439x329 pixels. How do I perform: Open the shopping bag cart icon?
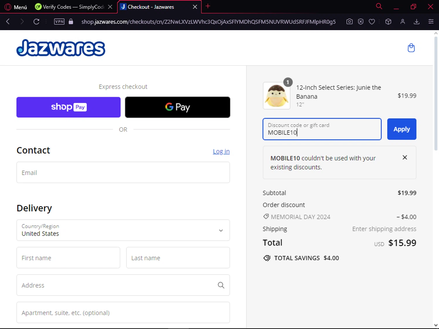(411, 48)
